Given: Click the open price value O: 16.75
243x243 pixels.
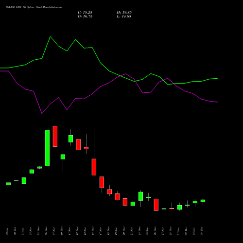Looking at the screenshot, I should (x=85, y=17).
